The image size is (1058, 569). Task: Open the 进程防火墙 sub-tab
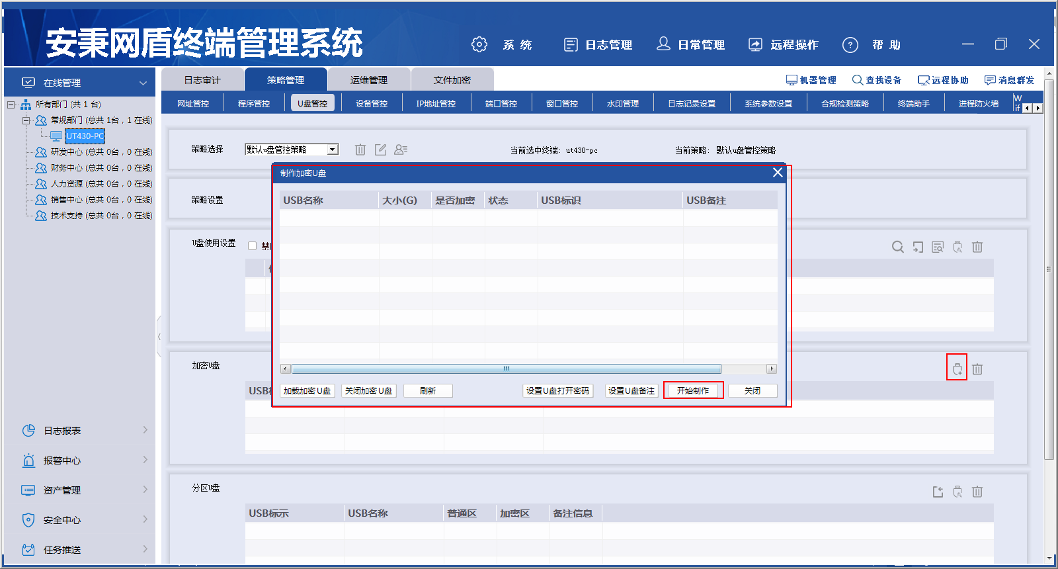coord(979,103)
